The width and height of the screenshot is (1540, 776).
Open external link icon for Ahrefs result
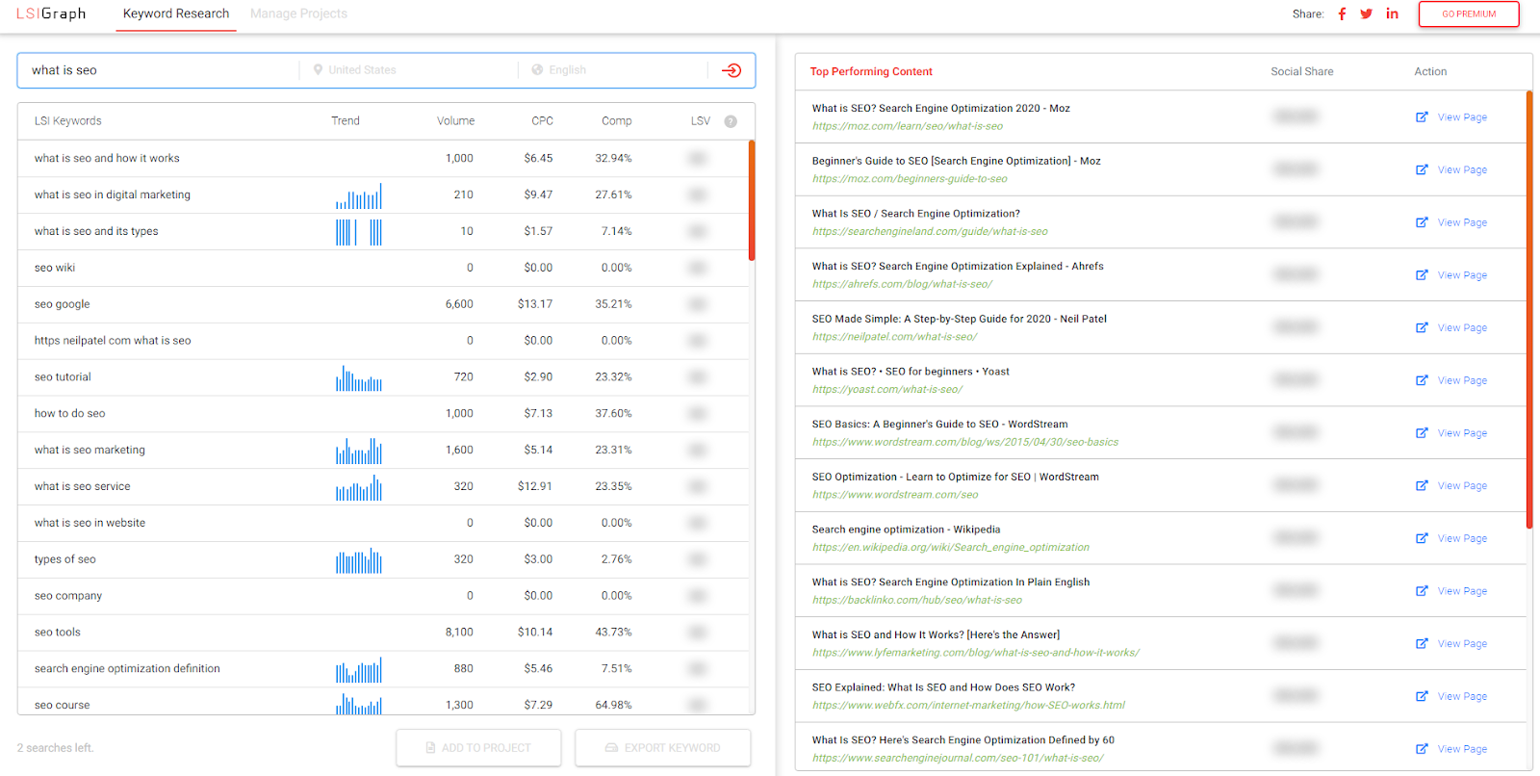point(1422,275)
